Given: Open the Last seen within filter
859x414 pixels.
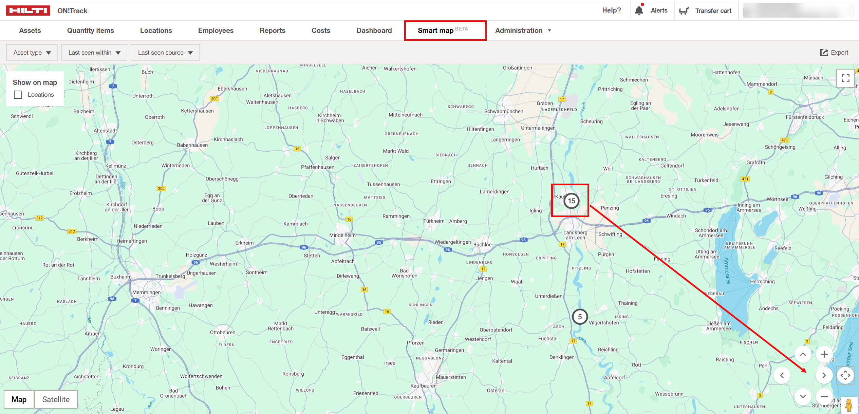Looking at the screenshot, I should 94,52.
